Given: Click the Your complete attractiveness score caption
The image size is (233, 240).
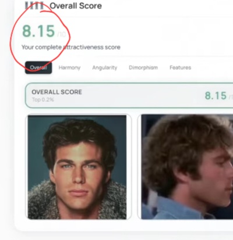Looking at the screenshot, I should click(71, 47).
